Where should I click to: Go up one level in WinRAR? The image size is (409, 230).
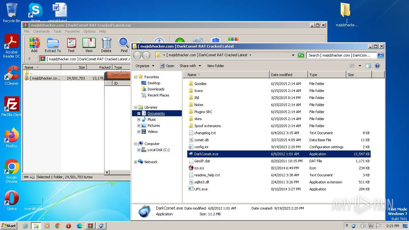coord(29,59)
